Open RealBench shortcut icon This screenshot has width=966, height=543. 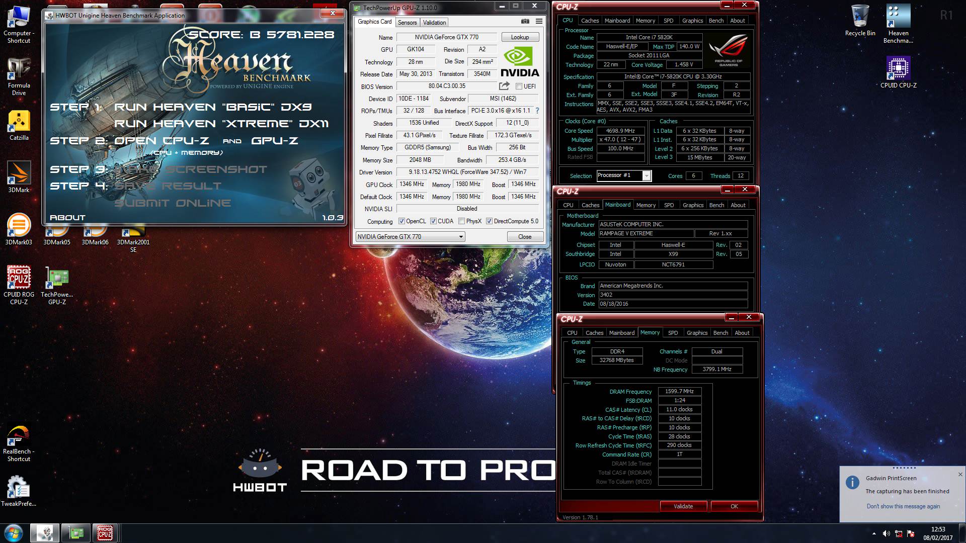[19, 443]
